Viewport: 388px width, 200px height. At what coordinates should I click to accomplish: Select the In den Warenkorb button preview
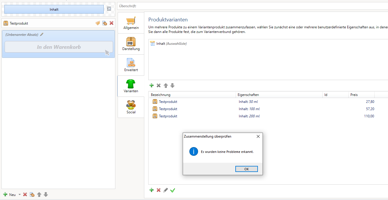click(x=59, y=47)
